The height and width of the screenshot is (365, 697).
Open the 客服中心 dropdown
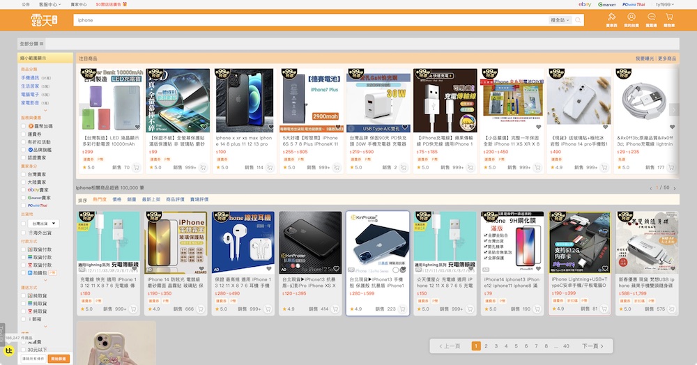49,4
